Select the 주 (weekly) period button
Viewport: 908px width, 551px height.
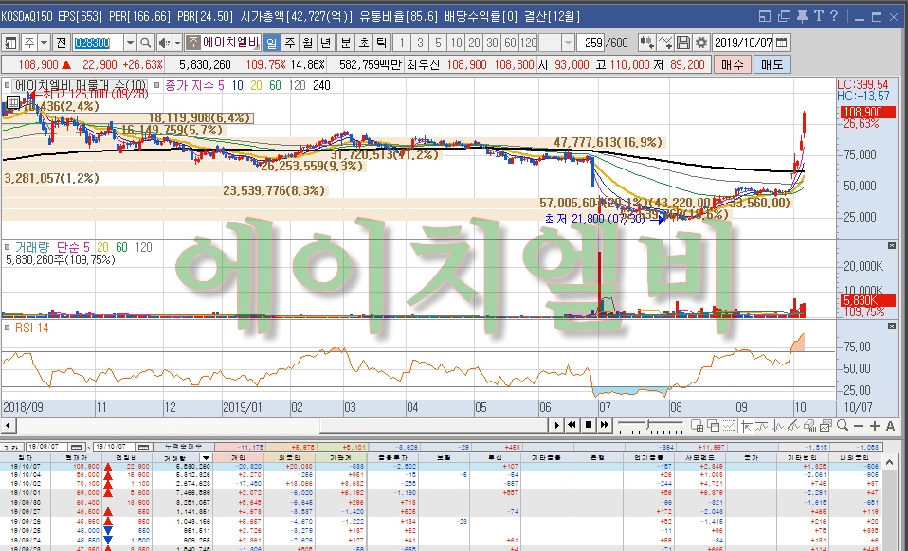pos(290,43)
